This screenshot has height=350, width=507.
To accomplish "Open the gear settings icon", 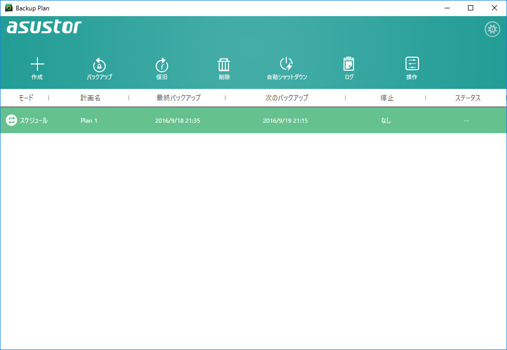I will click(492, 29).
